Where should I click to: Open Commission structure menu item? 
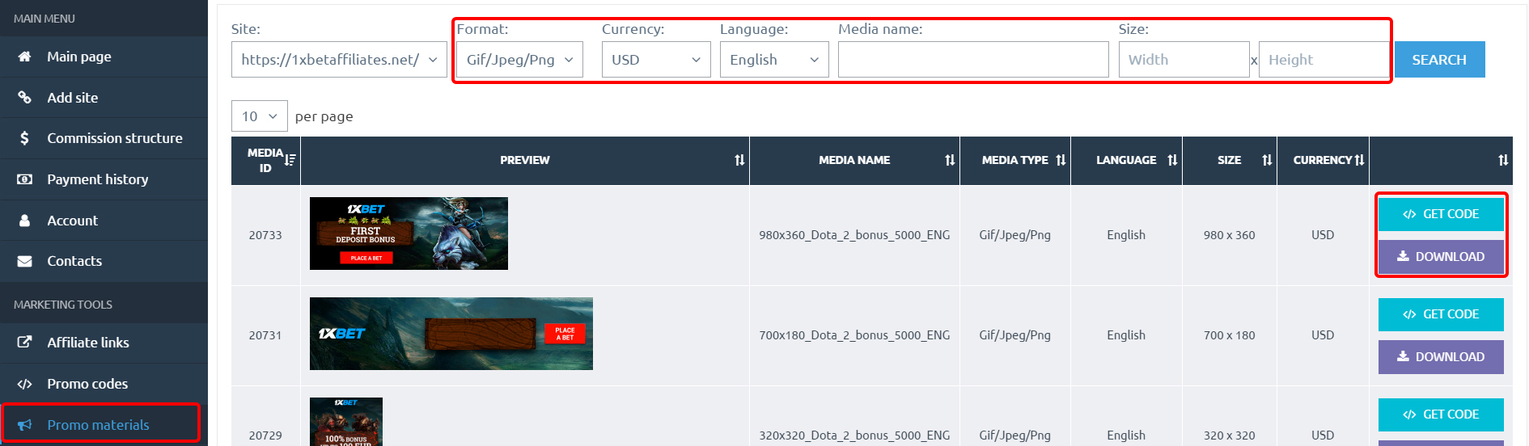tap(104, 138)
